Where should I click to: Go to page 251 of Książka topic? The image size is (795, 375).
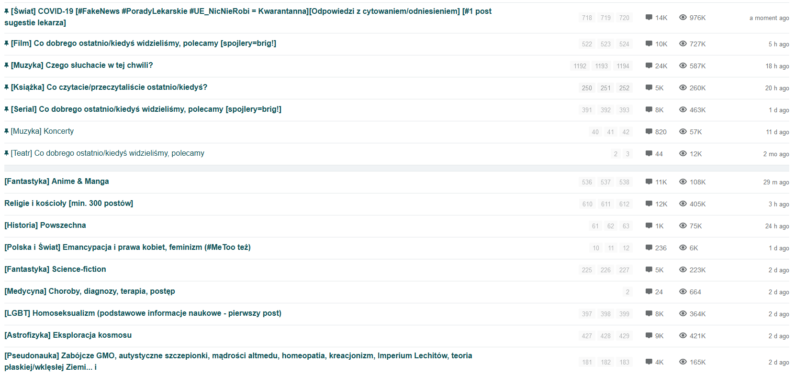(x=605, y=88)
